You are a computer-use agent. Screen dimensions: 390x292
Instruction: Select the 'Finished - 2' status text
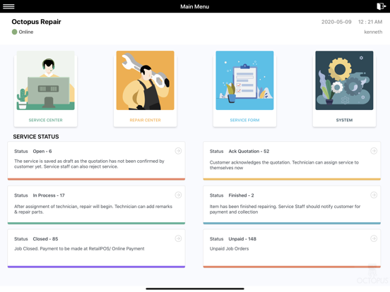pyautogui.click(x=241, y=195)
